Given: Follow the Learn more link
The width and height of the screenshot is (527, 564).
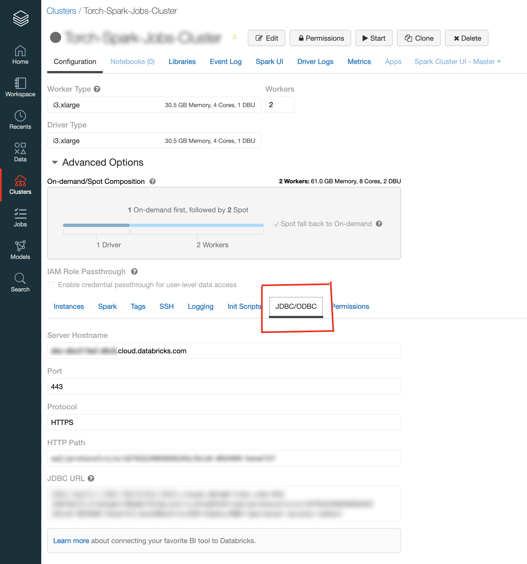Looking at the screenshot, I should [x=71, y=540].
